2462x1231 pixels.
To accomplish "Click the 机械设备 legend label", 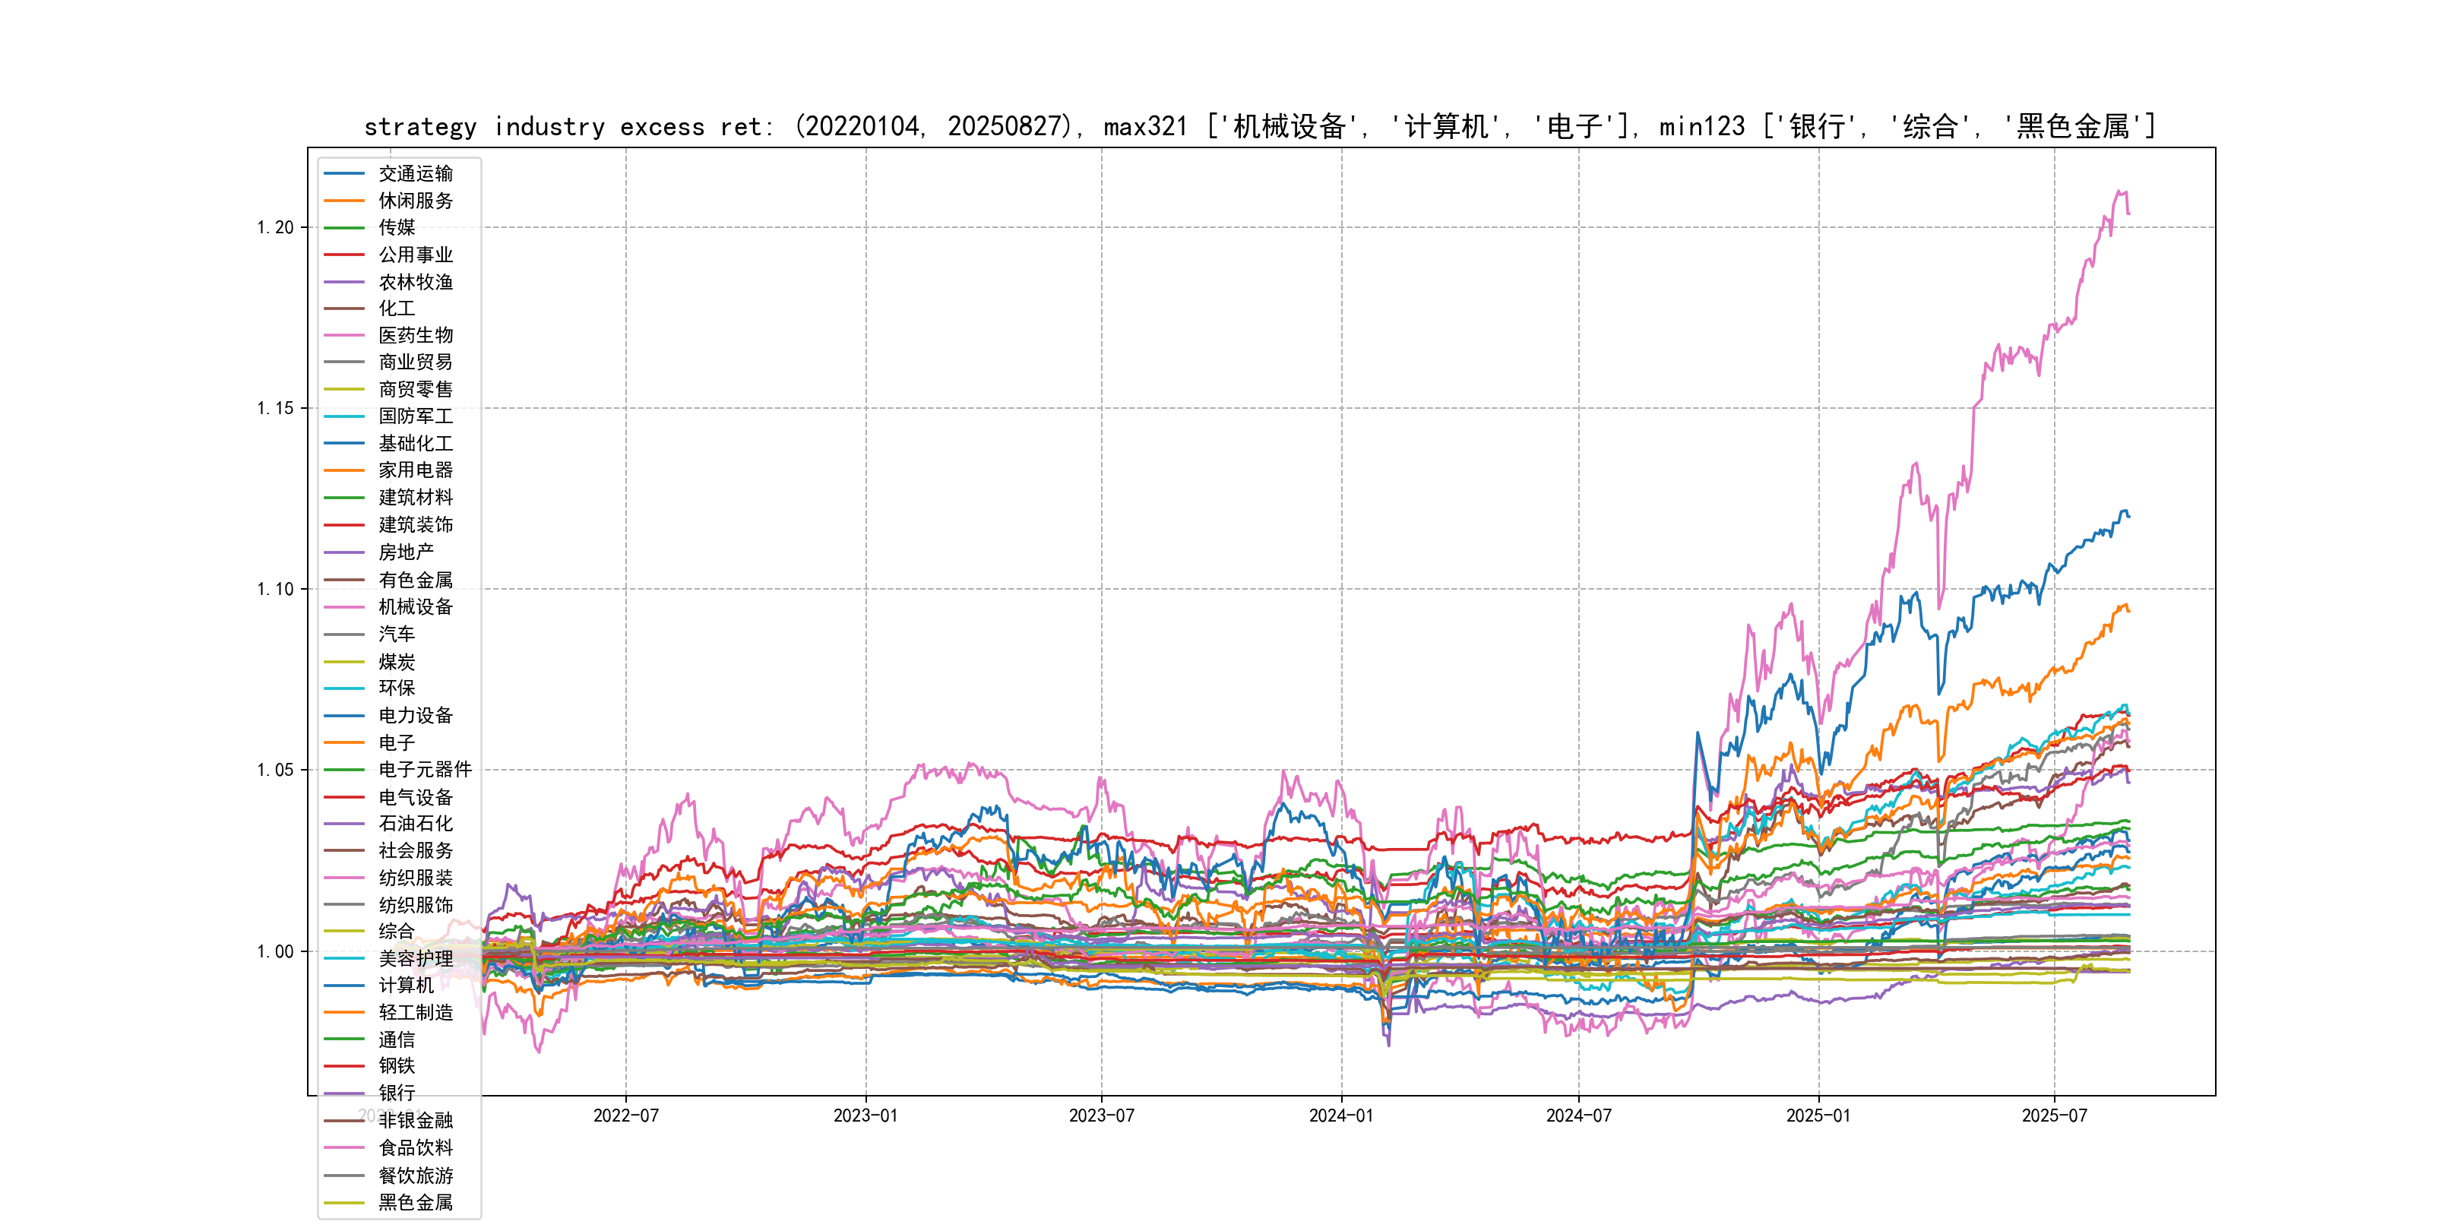I will point(415,607).
